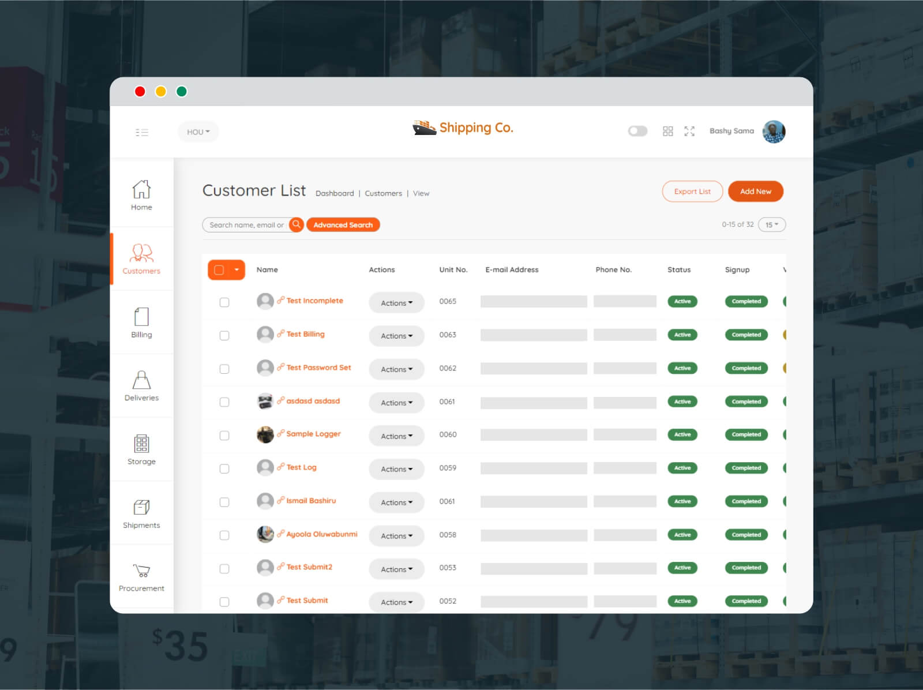Screen dimensions: 923x690
Task: Click the Export List button
Action: point(692,192)
